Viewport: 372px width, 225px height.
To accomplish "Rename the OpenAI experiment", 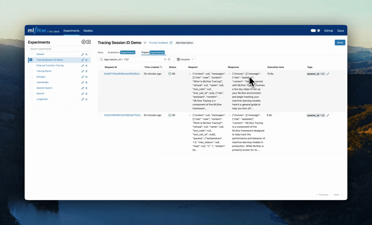I will (83, 94).
